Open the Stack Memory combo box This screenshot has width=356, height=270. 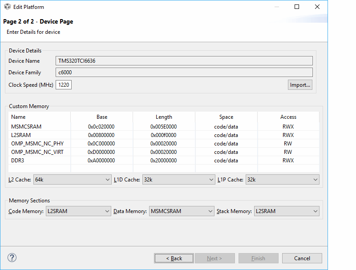286,211
